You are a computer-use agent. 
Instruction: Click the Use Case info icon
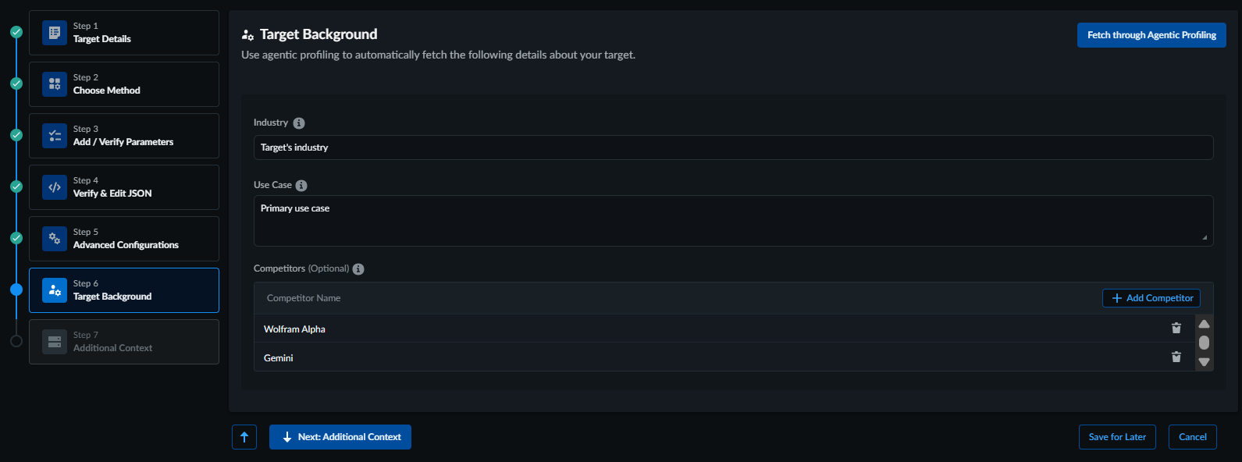coord(301,186)
